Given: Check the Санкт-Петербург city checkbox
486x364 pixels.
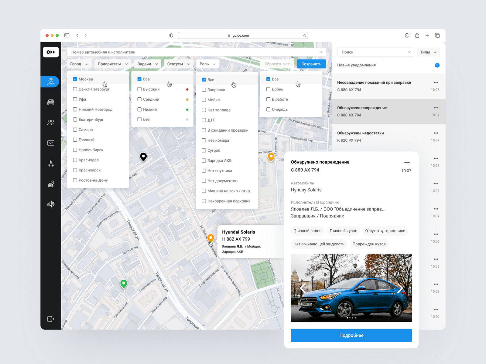Looking at the screenshot, I should click(x=75, y=89).
